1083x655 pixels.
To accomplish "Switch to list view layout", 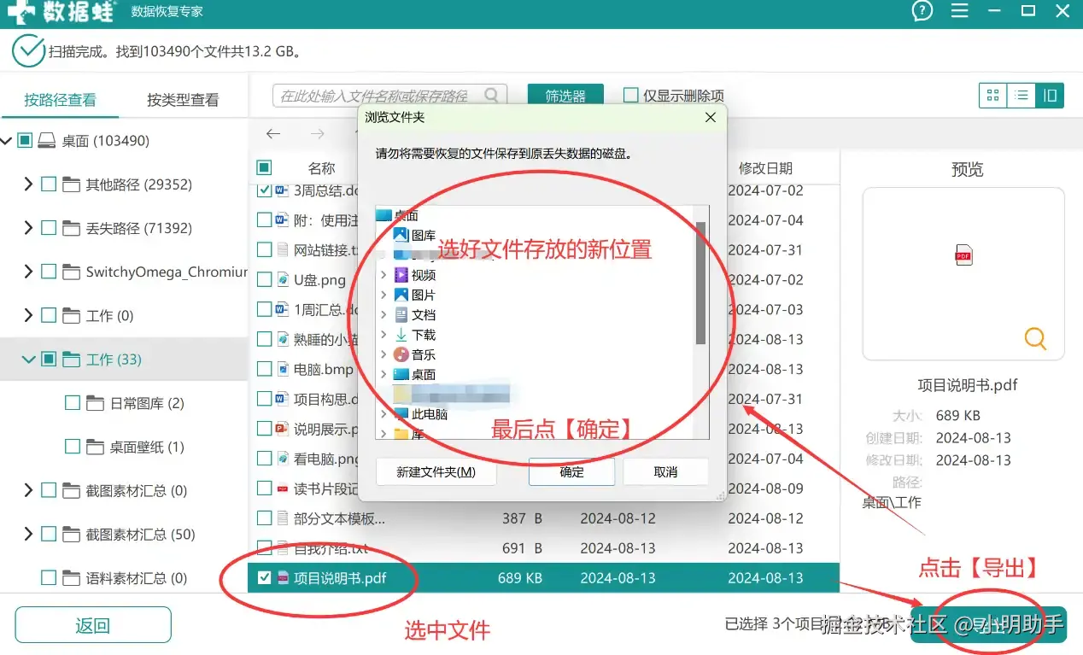I will click(x=1021, y=96).
